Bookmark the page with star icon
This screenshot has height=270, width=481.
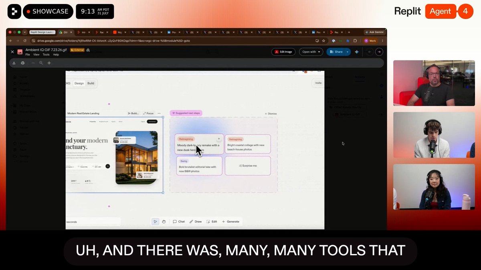coord(323,41)
